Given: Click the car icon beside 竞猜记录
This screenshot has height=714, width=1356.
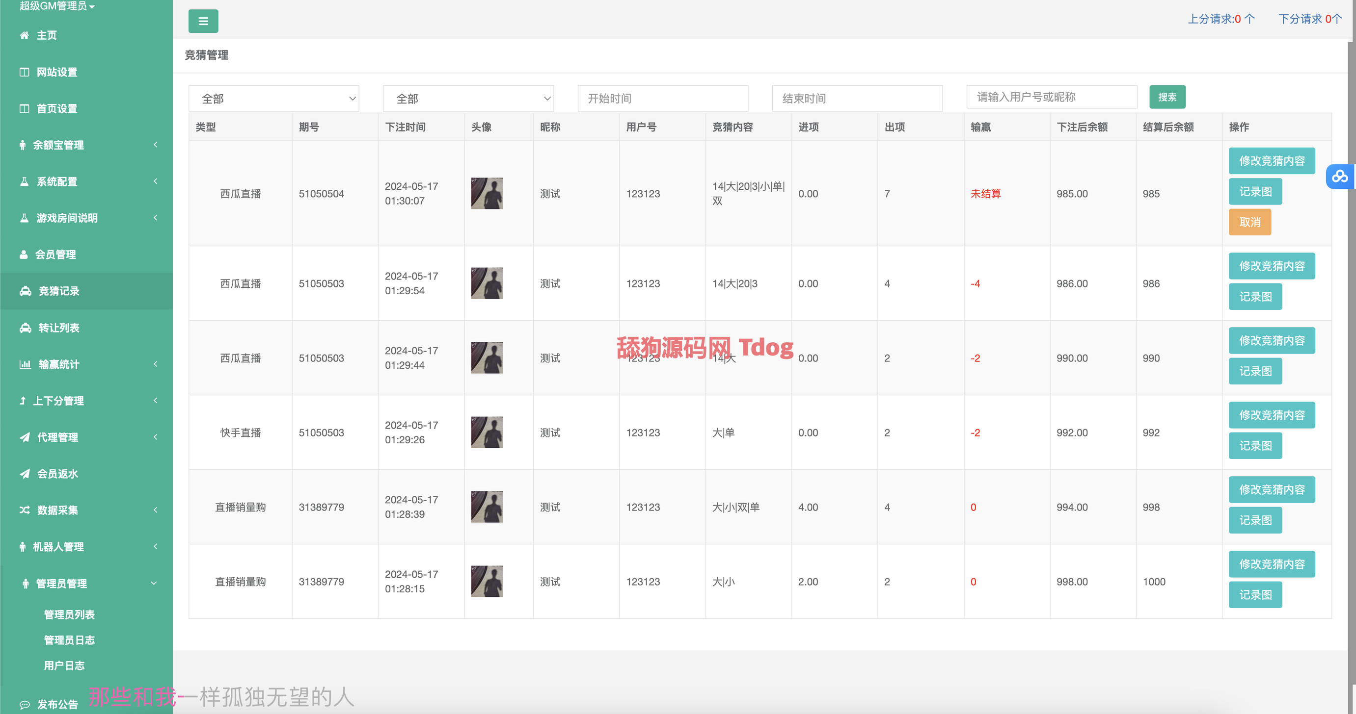Looking at the screenshot, I should pos(25,291).
